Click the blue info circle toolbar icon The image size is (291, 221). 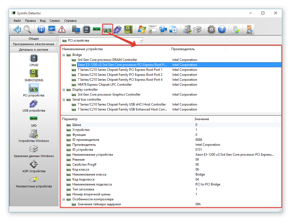pyautogui.click(x=41, y=29)
